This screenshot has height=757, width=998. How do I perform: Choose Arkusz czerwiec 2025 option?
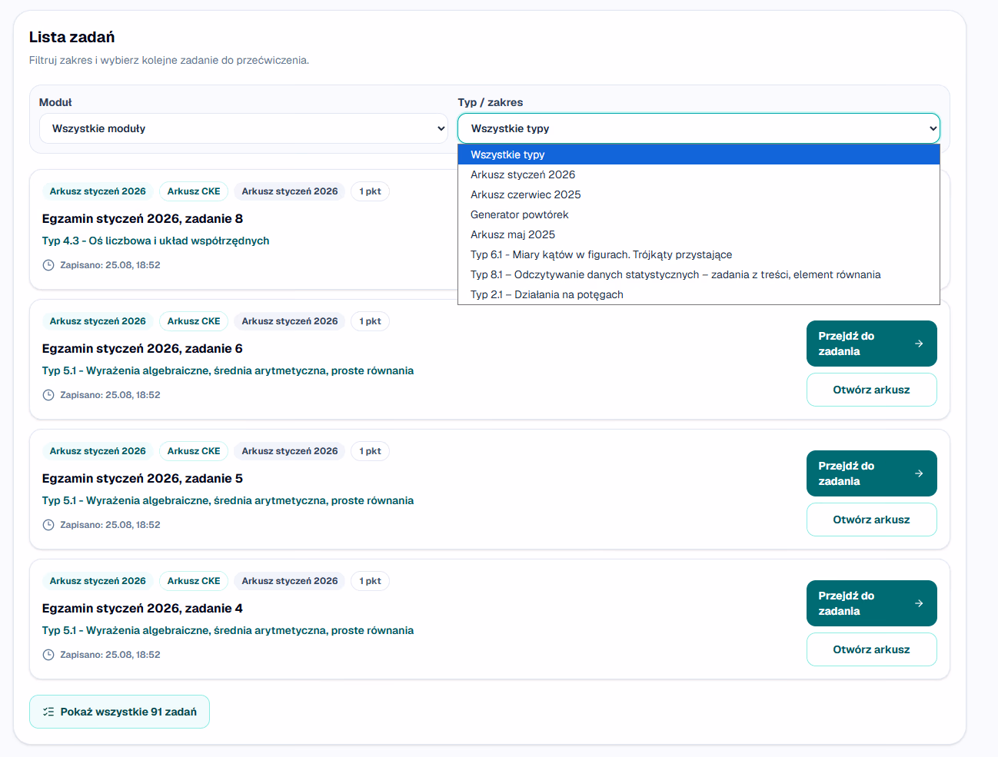coord(698,194)
